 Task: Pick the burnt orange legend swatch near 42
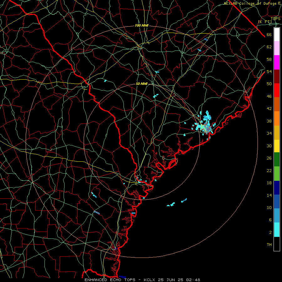pos(277,104)
